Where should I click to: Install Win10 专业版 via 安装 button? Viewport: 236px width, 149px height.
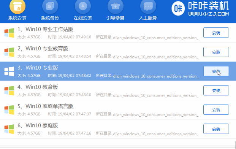coord(216,71)
